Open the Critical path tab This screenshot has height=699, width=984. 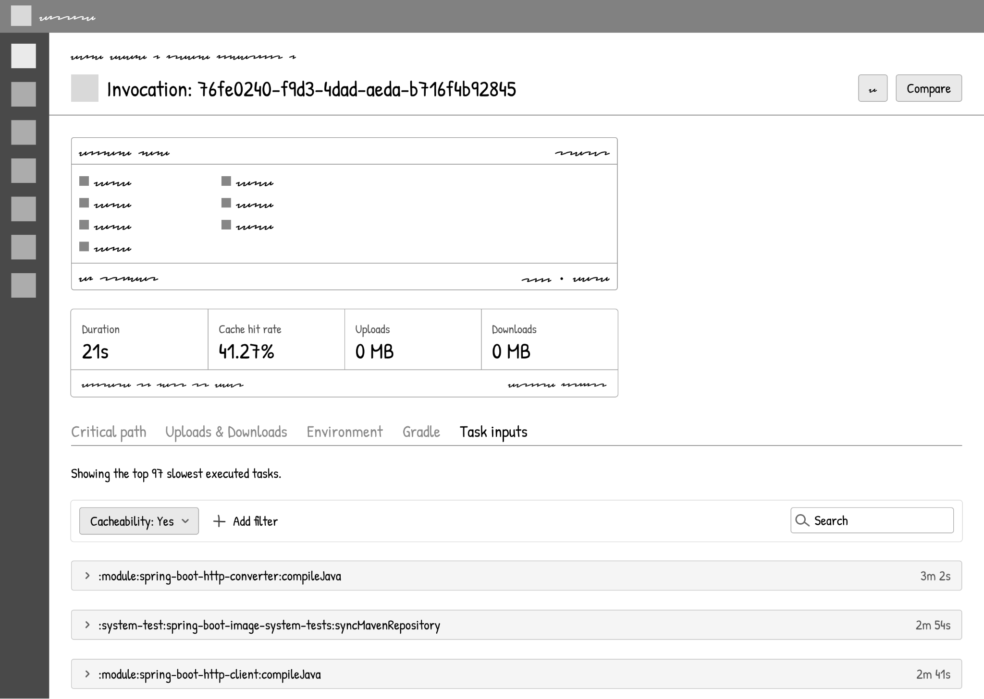point(109,432)
